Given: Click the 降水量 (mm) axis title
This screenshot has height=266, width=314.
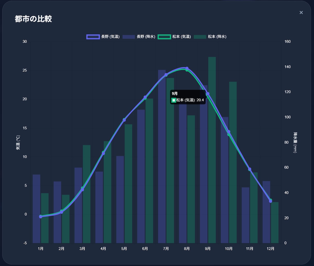Looking at the screenshot, I should pyautogui.click(x=295, y=143).
